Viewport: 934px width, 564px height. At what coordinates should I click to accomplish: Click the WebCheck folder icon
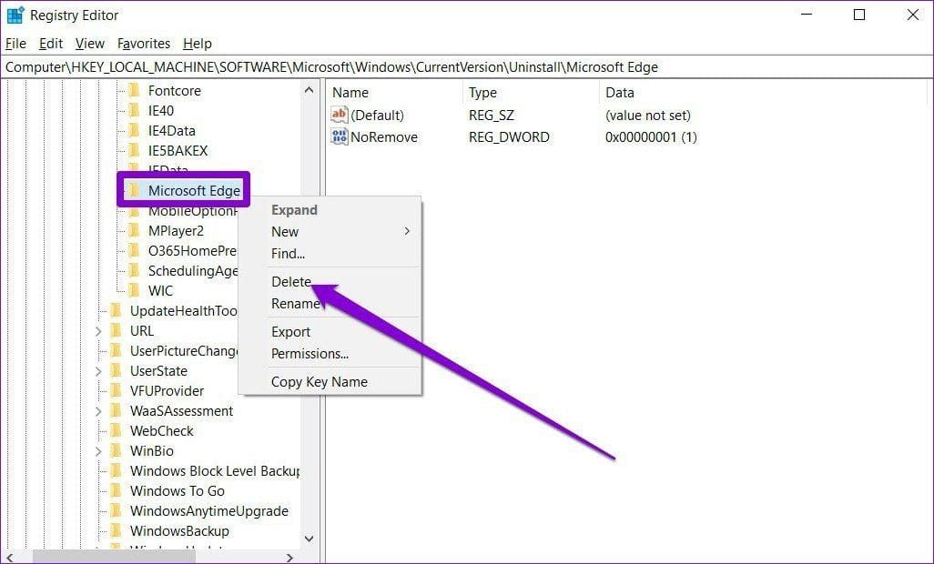point(117,431)
